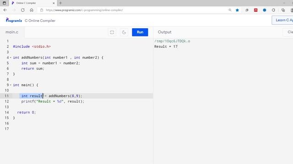The height and width of the screenshot is (164, 293).
Task: Select the Online C Compiler browser tab
Action: click(x=33, y=3)
